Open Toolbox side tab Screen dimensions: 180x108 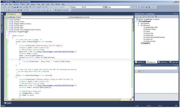[x=2, y=30]
